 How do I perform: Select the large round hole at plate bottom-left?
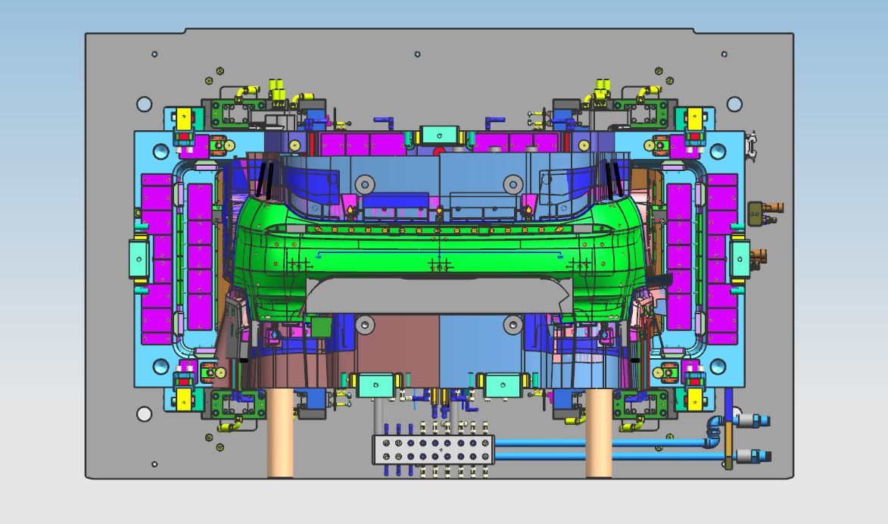[x=144, y=413]
